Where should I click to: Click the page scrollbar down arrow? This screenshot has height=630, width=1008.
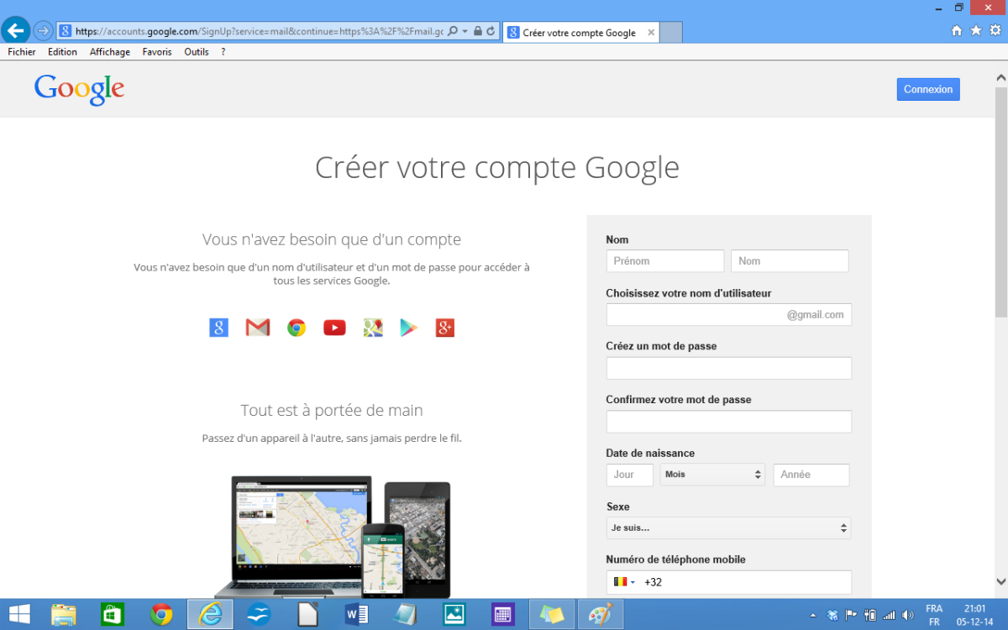tap(1000, 580)
